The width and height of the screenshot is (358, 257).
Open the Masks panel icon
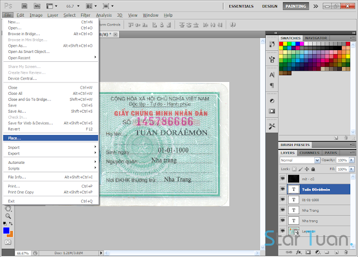(x=272, y=111)
